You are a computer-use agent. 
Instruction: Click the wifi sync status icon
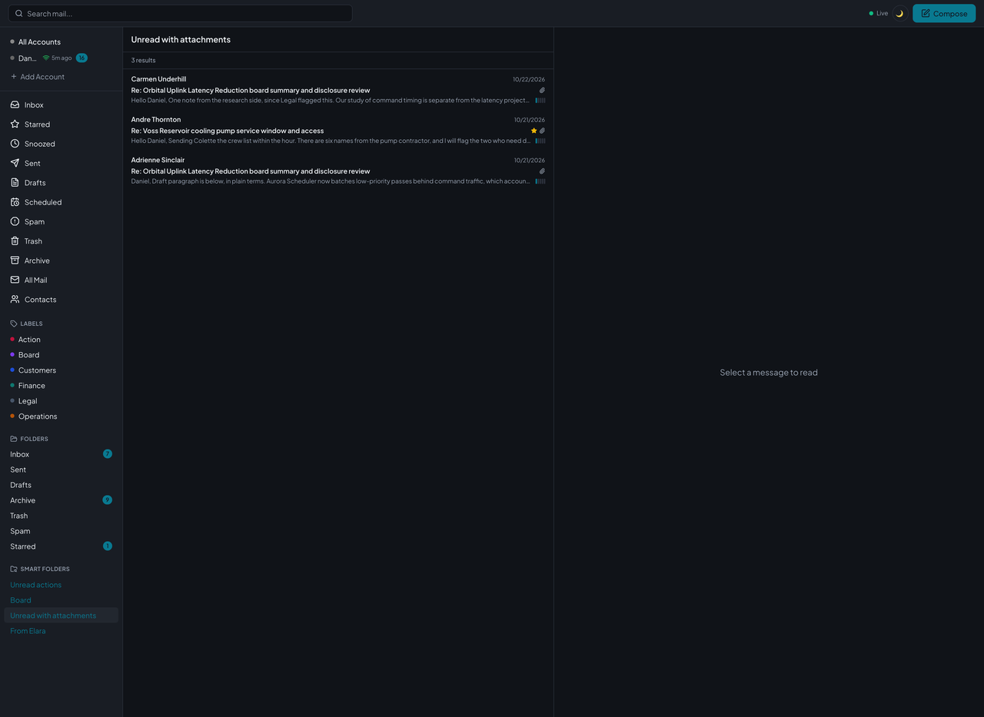pos(46,58)
